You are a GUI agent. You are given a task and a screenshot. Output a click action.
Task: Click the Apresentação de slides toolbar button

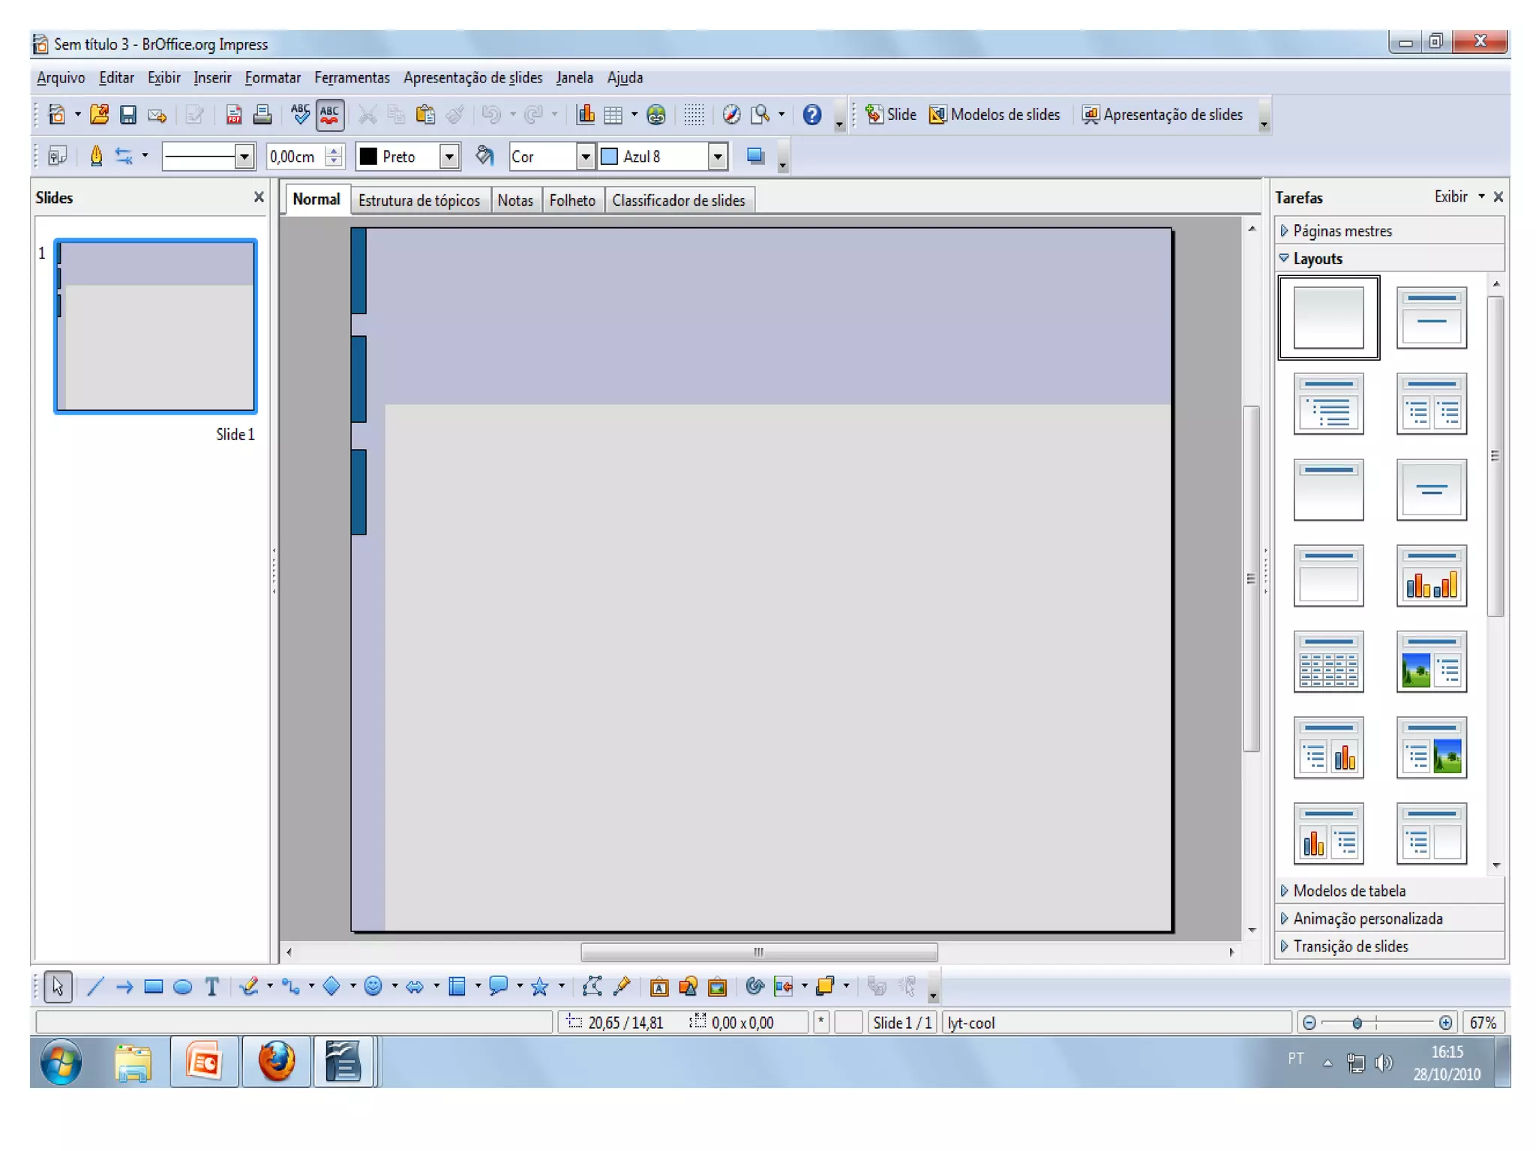pyautogui.click(x=1162, y=115)
